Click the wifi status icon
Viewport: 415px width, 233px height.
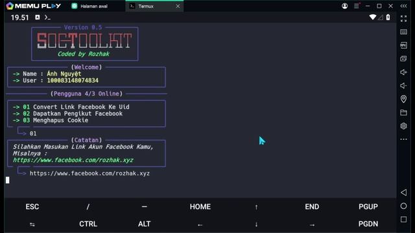(373, 17)
